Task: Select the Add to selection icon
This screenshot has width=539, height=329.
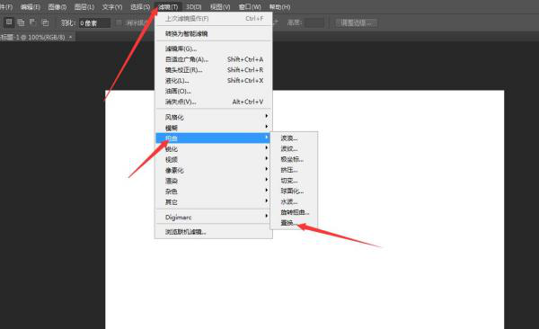Action: [21, 22]
